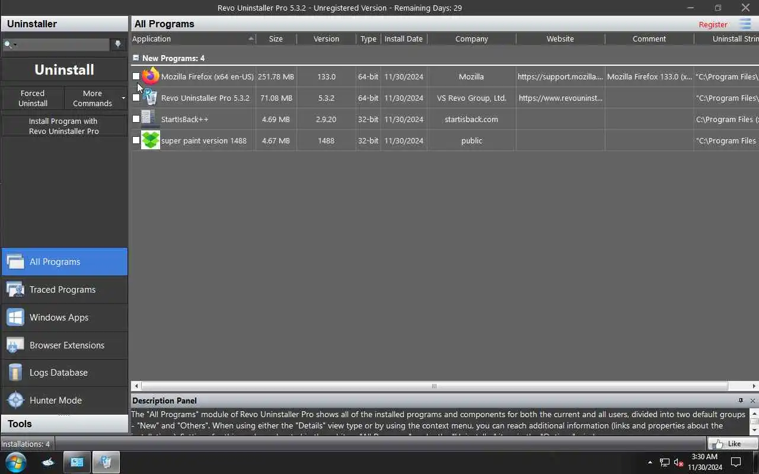The image size is (759, 474).
Task: Tick the Revo Uninstaller Pro 5.3.2 checkbox
Action: coord(136,98)
